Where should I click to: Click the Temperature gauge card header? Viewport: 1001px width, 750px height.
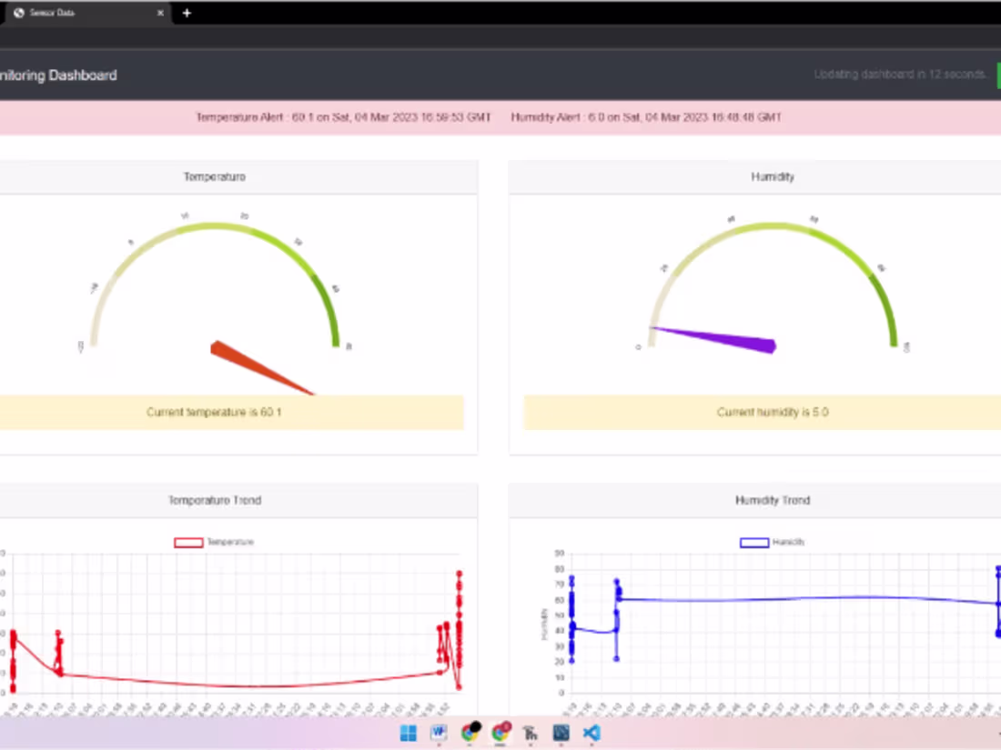[238, 176]
